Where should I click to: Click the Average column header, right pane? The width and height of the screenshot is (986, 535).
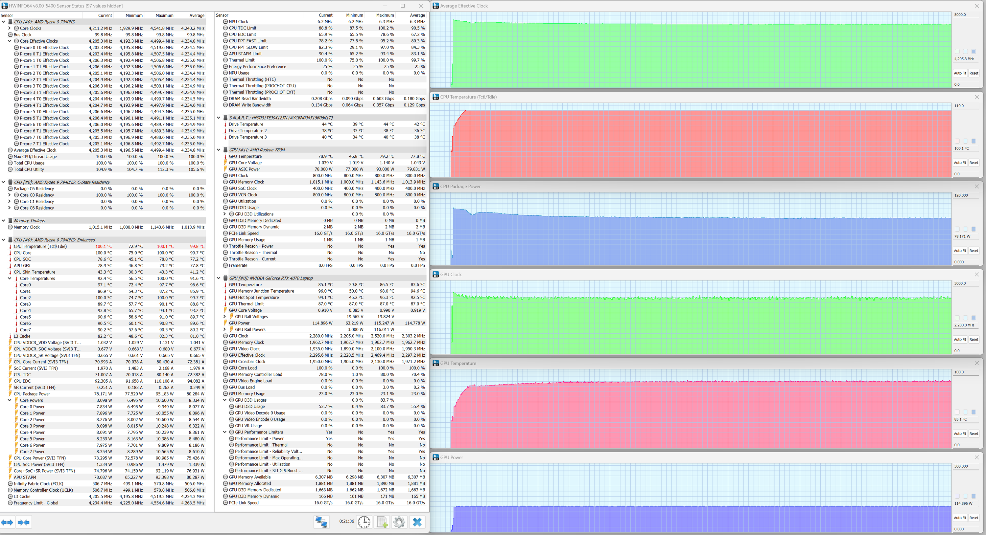click(417, 15)
